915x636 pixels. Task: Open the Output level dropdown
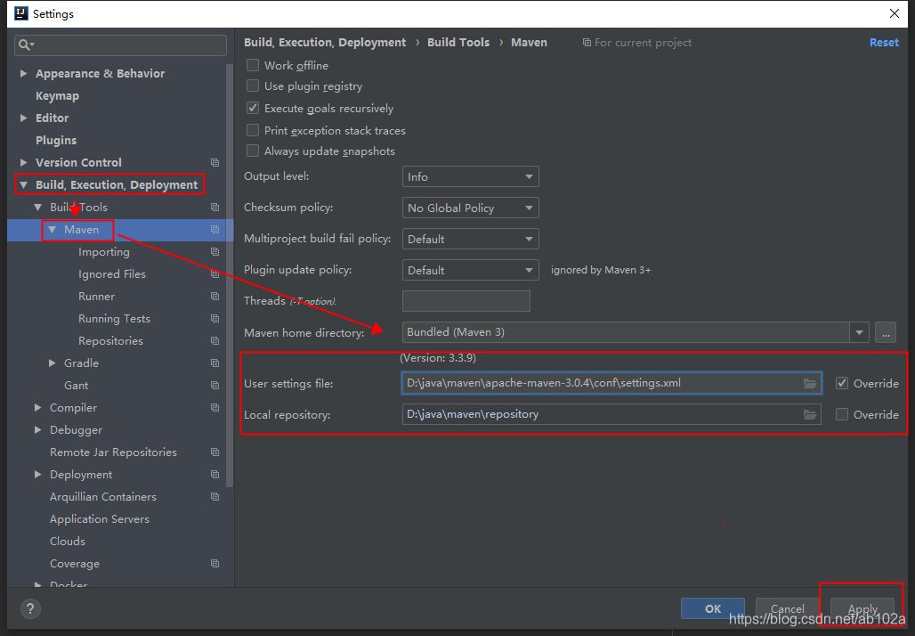(x=470, y=176)
